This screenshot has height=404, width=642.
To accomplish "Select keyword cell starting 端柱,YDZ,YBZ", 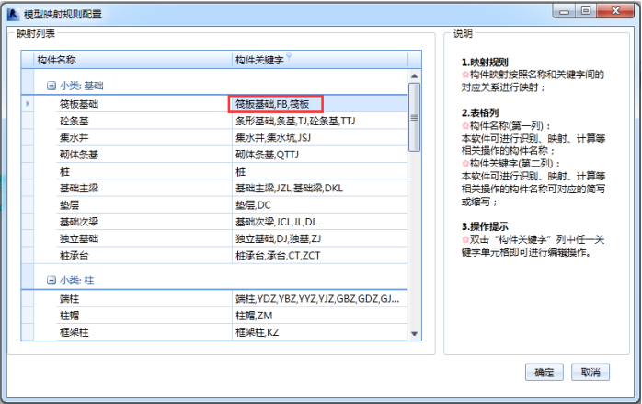I will [x=320, y=299].
